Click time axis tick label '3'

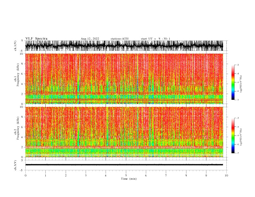pyautogui.click(x=86, y=175)
